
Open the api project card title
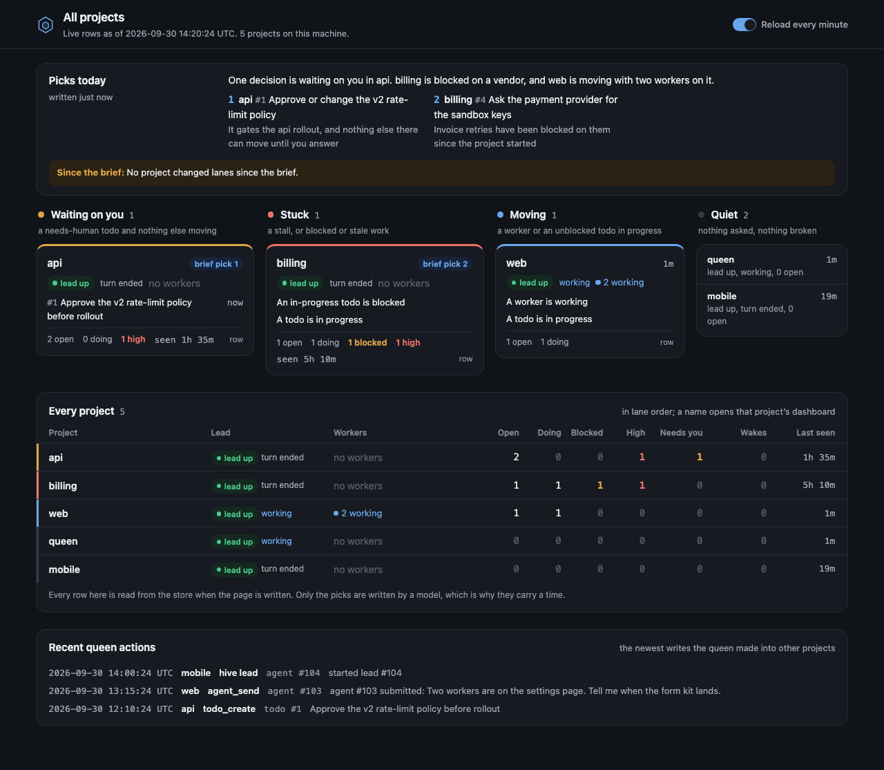pyautogui.click(x=55, y=263)
